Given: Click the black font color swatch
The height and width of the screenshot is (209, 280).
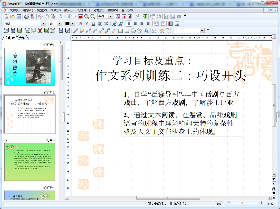Looking at the screenshot, I should tap(67, 24).
